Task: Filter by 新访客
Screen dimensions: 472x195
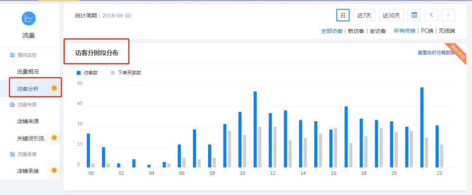Action: click(x=356, y=31)
